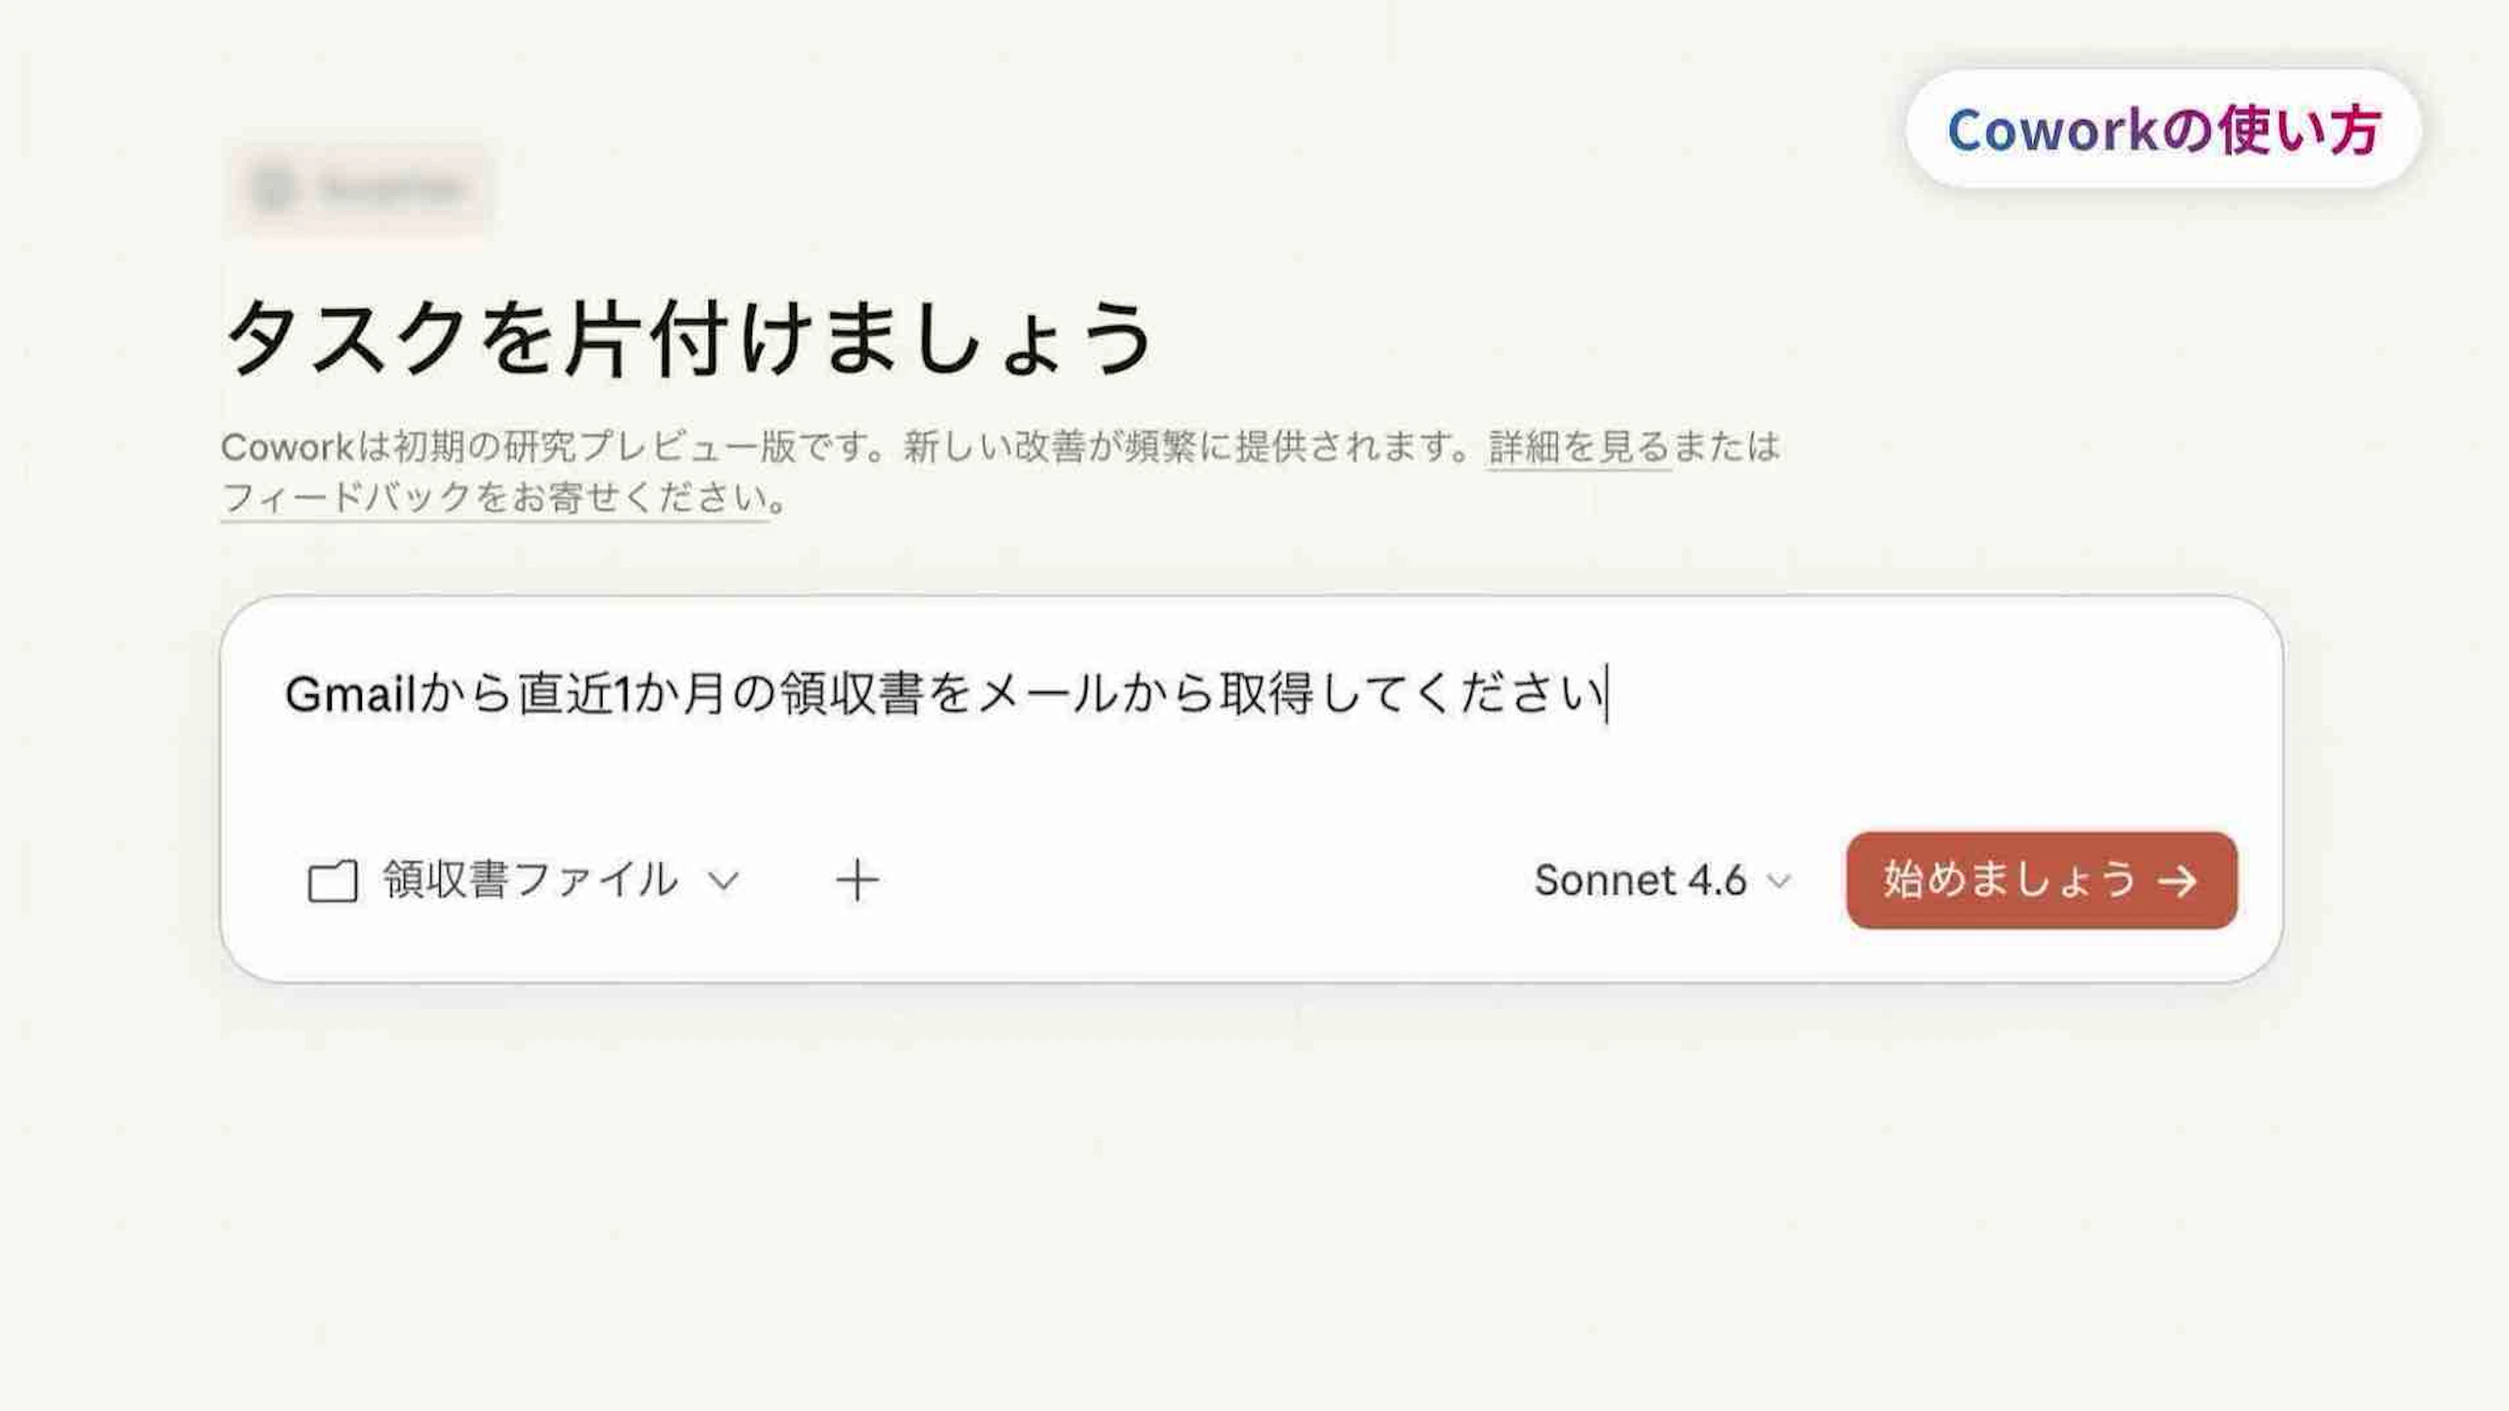Click the plus icon to add attachments
Viewport: 2509px width, 1411px height.
coord(857,881)
